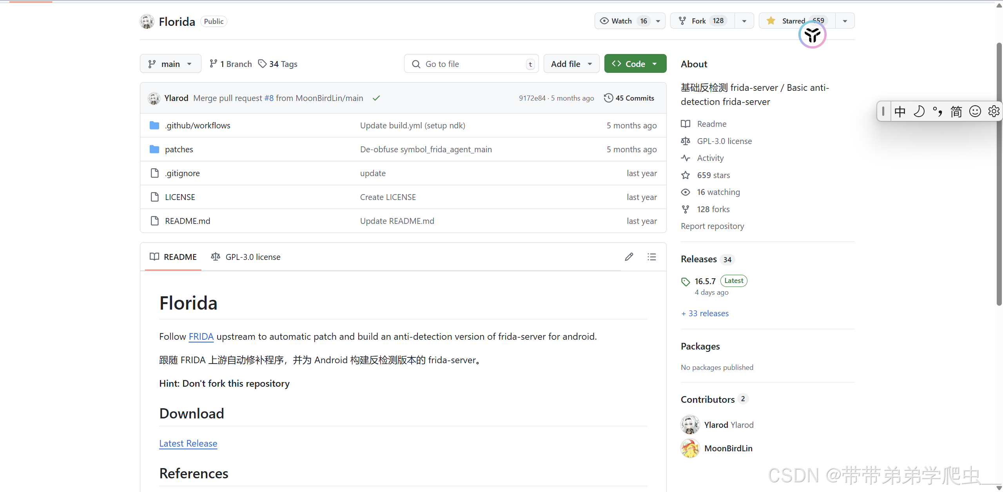
Task: Expand the Watch notifications dropdown arrow
Action: pyautogui.click(x=658, y=21)
